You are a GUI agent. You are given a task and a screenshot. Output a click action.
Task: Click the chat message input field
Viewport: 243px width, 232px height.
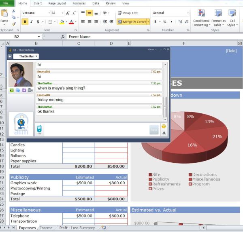[x=96, y=130]
